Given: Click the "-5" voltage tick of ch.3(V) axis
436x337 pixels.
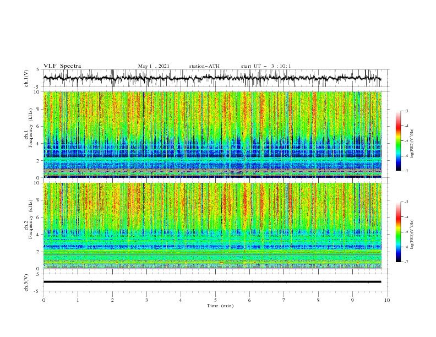Looking at the screenshot, I should [37, 291].
